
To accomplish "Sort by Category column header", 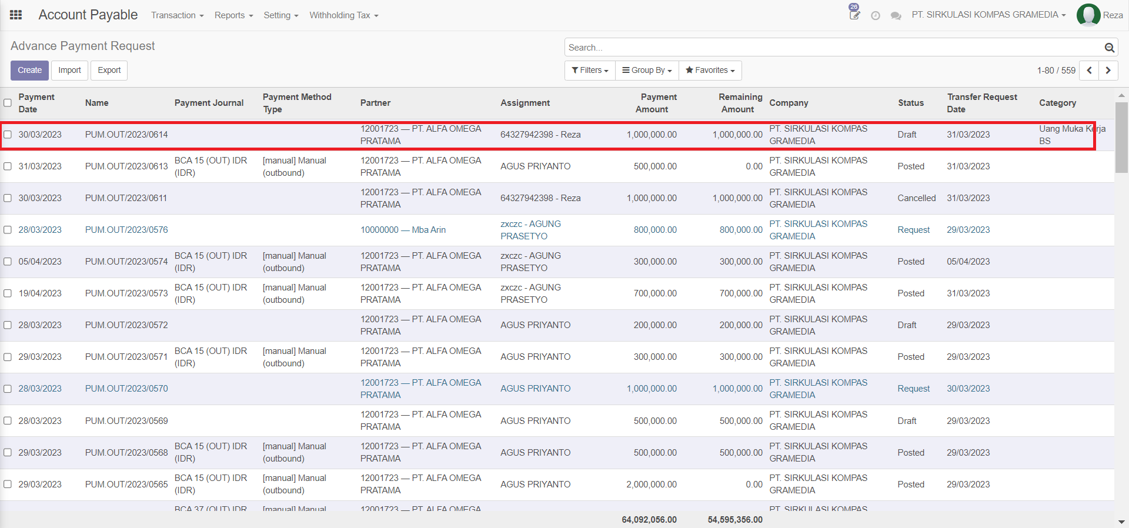I will coord(1057,103).
